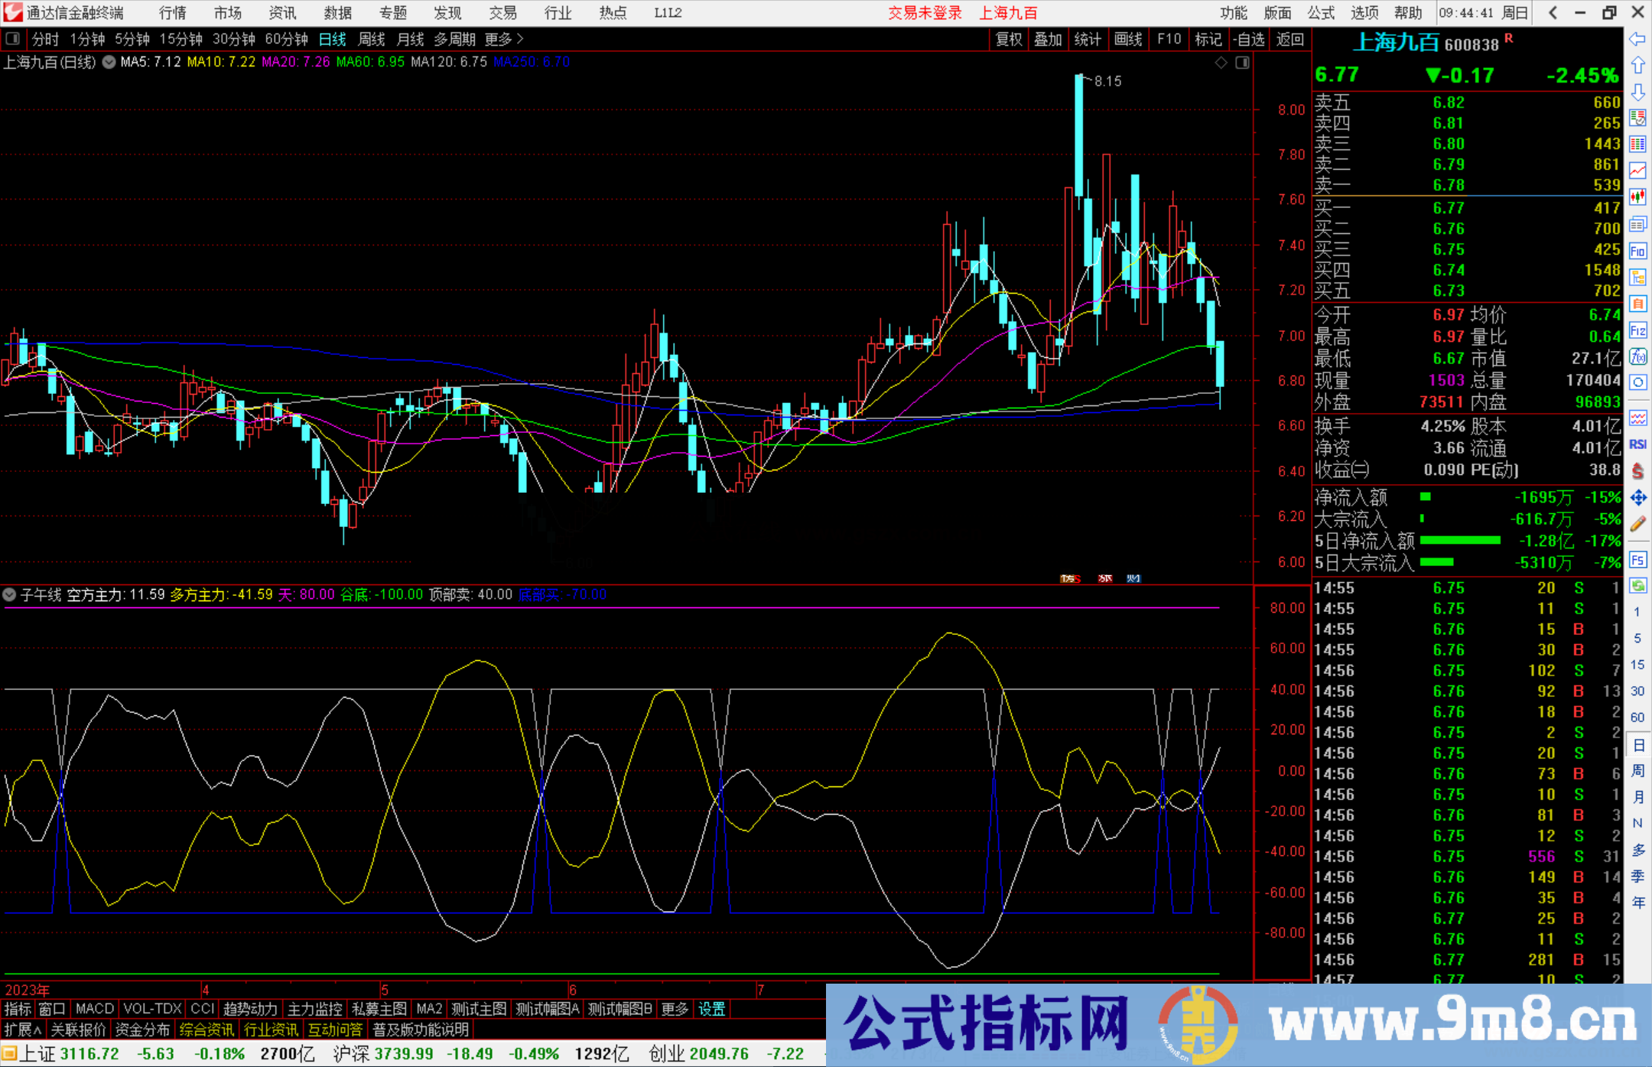Switch to the MACD indicator tab
The height and width of the screenshot is (1067, 1652).
(94, 1009)
